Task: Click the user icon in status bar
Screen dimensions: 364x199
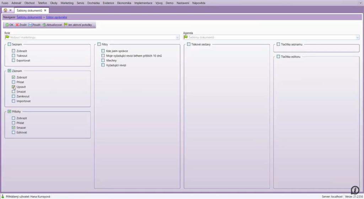Action: (3, 197)
